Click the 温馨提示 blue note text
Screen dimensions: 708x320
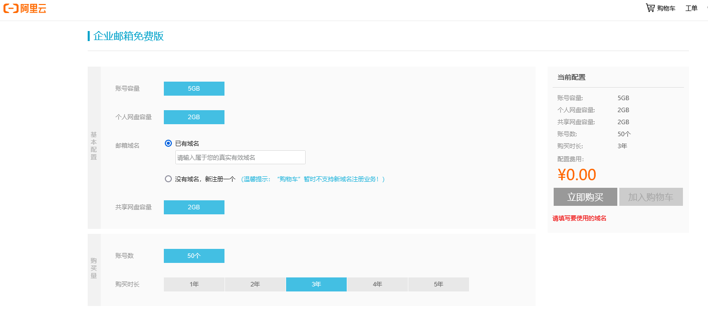313,179
